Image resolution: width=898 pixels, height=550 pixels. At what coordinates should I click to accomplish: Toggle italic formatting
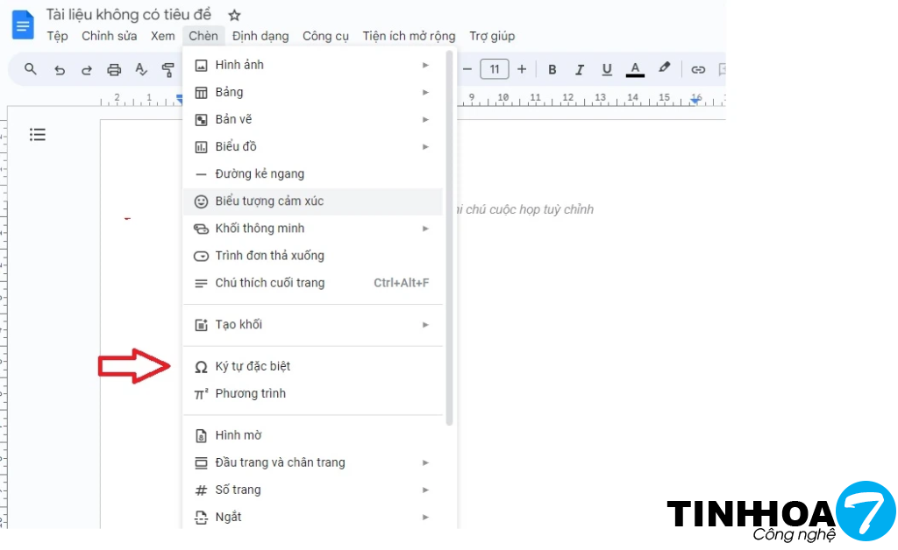click(x=579, y=69)
